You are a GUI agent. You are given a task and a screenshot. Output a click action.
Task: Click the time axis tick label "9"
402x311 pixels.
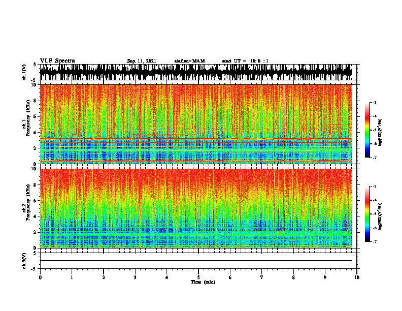(325, 277)
